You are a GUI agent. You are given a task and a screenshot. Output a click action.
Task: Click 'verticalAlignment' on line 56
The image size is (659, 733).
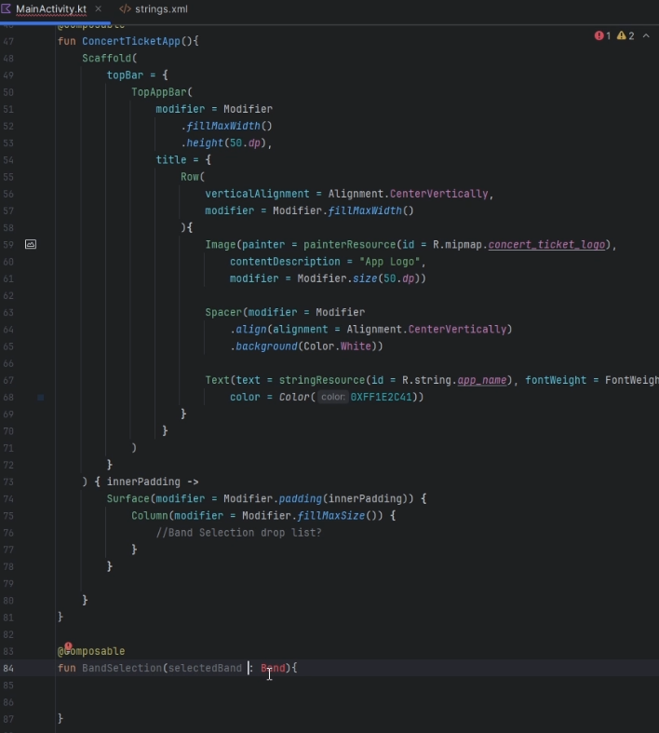257,194
